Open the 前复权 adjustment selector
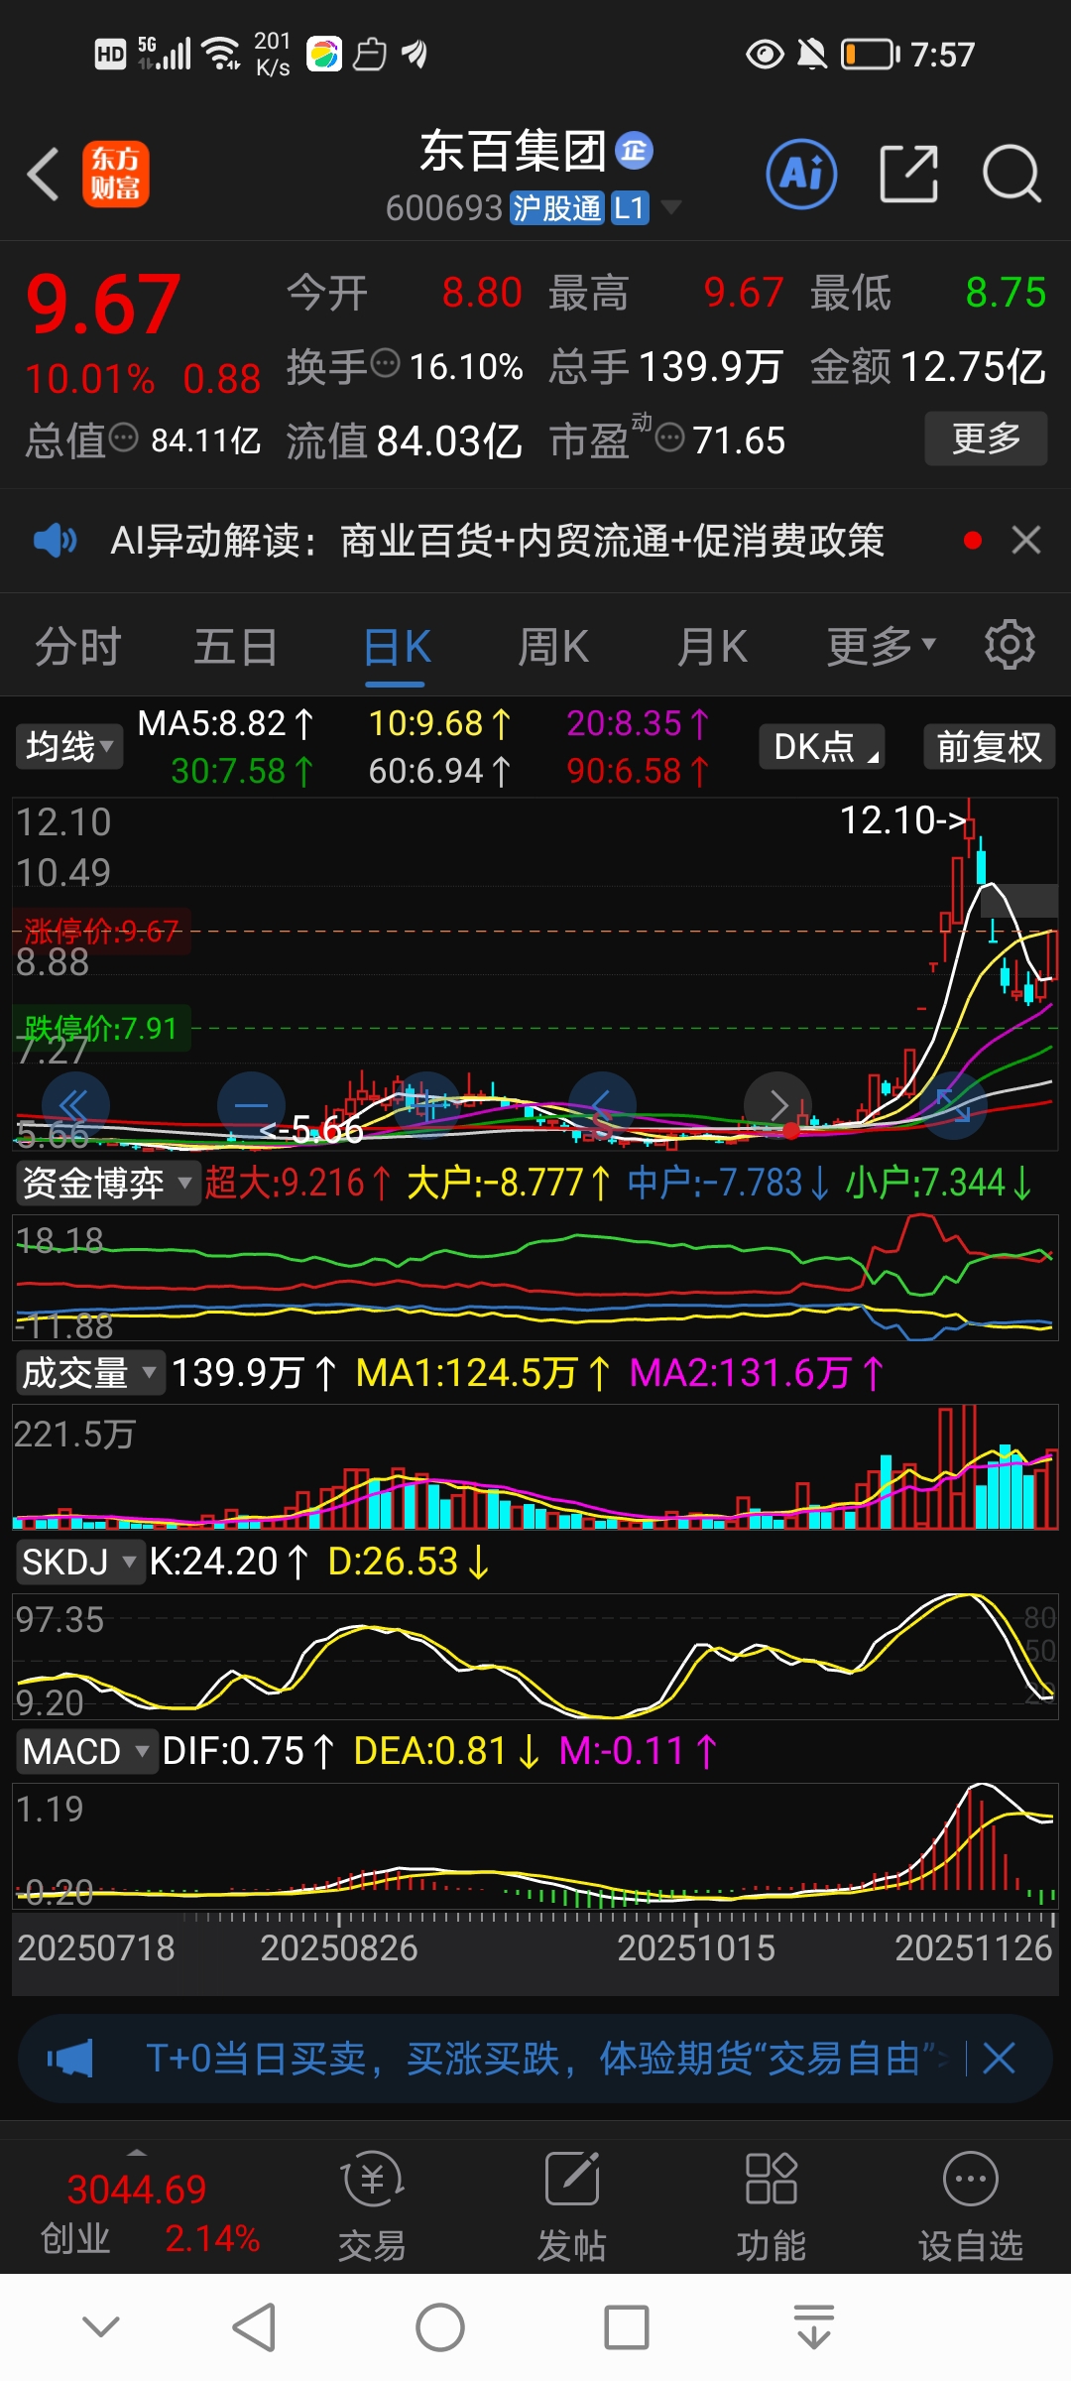1071x2381 pixels. point(989,746)
